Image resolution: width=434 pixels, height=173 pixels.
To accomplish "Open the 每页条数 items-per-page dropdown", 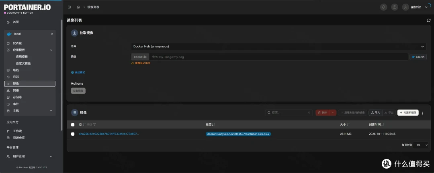I will tap(421, 145).
